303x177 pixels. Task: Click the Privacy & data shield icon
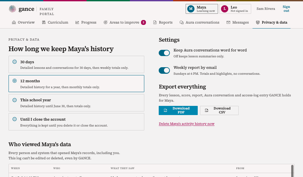click(x=258, y=22)
